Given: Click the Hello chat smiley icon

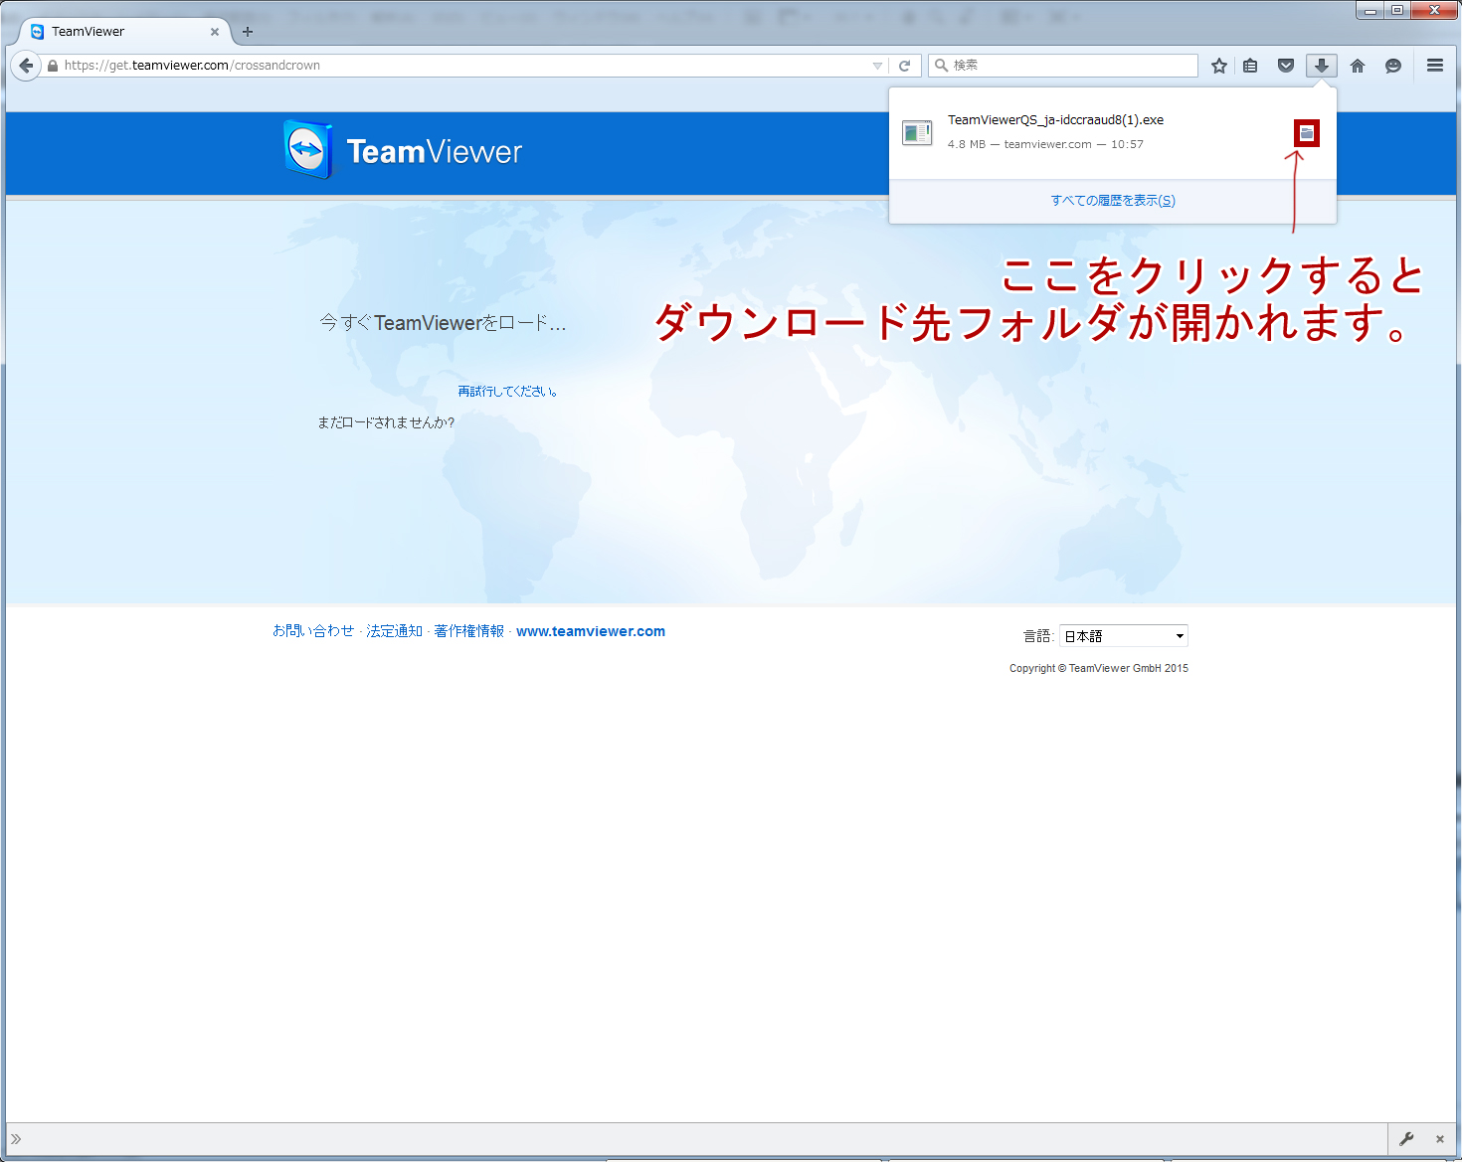Looking at the screenshot, I should pos(1393,66).
